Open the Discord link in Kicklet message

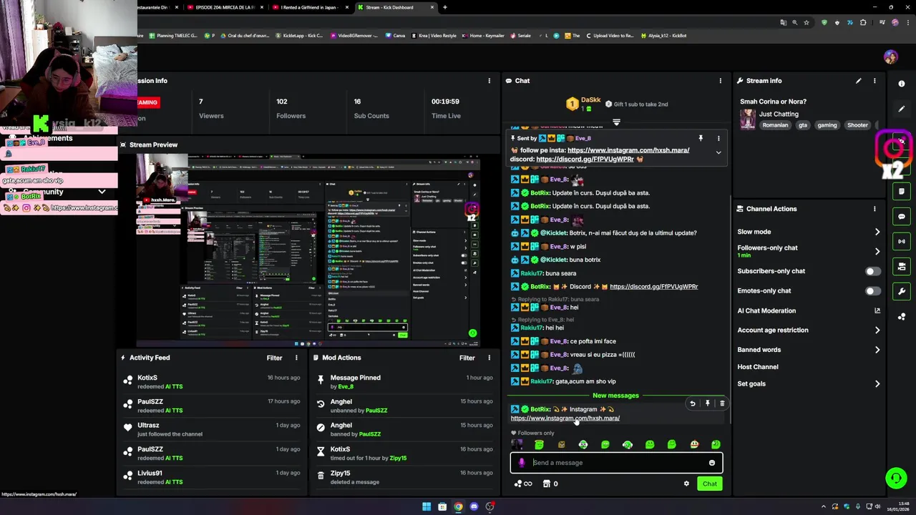coord(654,287)
